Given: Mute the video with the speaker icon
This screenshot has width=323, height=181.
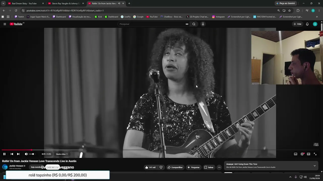Looking at the screenshot, I should [26, 154].
